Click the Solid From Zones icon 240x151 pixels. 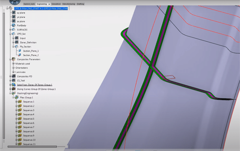click(14, 85)
